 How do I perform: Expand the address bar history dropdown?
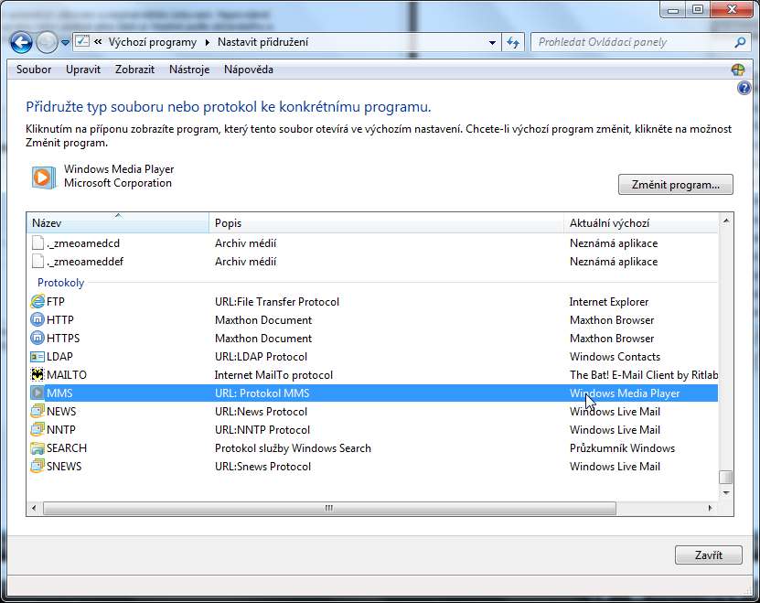[x=492, y=43]
